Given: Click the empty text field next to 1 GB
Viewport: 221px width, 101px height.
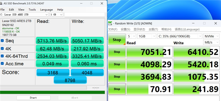Looking at the screenshot, I should click(x=85, y=15).
